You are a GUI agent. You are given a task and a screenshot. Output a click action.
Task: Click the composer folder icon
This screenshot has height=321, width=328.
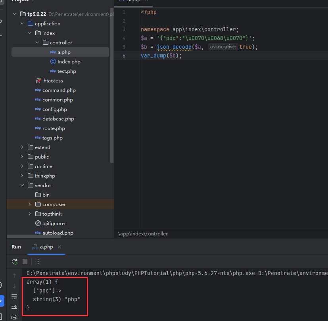pos(38,204)
